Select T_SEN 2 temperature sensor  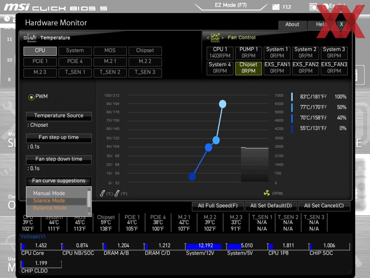(x=110, y=72)
